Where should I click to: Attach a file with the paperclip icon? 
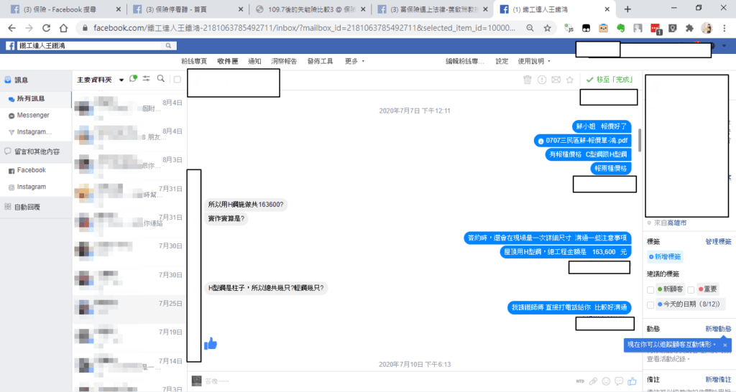tap(593, 381)
